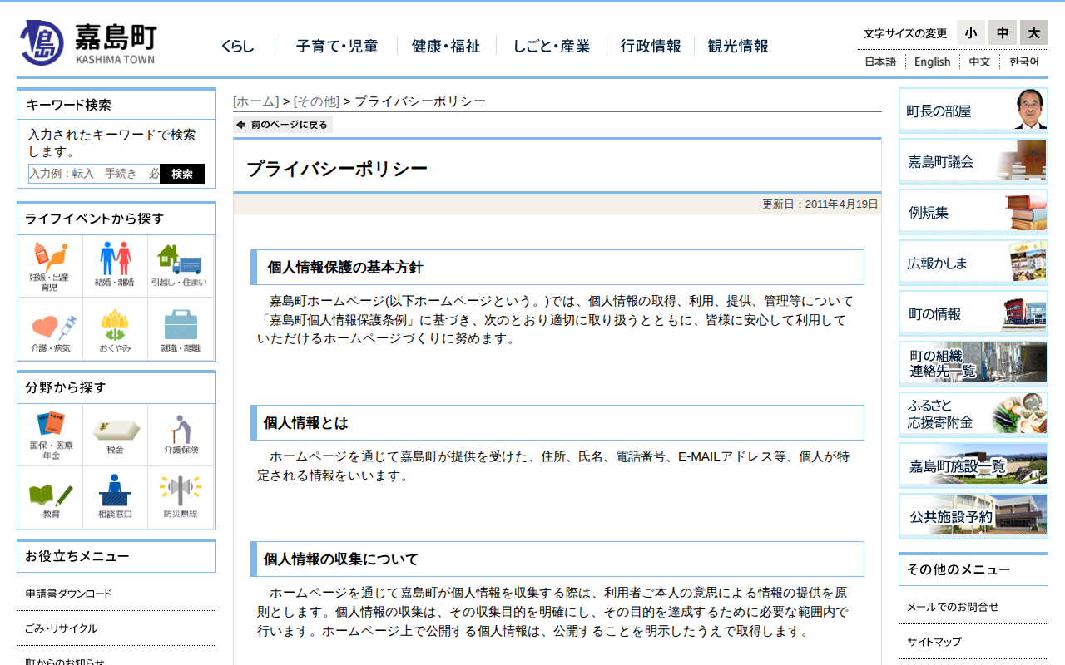Open the 介護・病気 heart and syringe icon

click(x=50, y=329)
